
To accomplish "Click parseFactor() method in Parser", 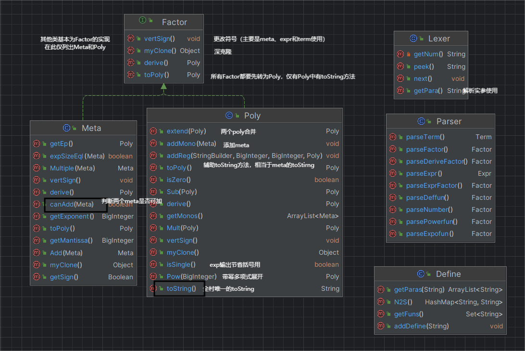I will pos(427,149).
